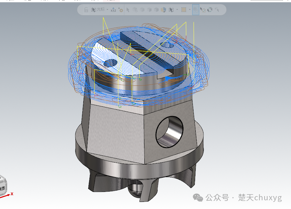This screenshot has height=209, width=291.
Task: Click the view orientation cube labeled 视图
Action: click(x=3, y=186)
